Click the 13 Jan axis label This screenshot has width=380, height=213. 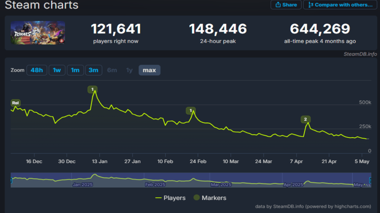[x=100, y=161]
